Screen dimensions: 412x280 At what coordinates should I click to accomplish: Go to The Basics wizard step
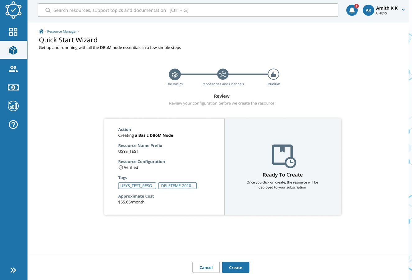point(175,75)
